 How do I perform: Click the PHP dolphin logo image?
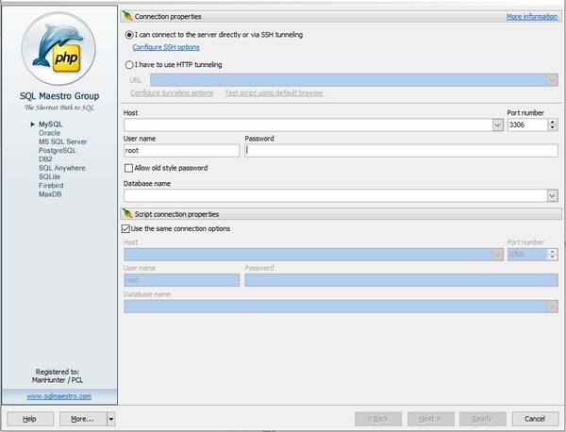[58, 49]
